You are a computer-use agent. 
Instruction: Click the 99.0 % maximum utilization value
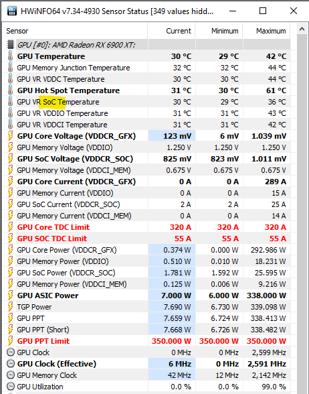pos(274,387)
